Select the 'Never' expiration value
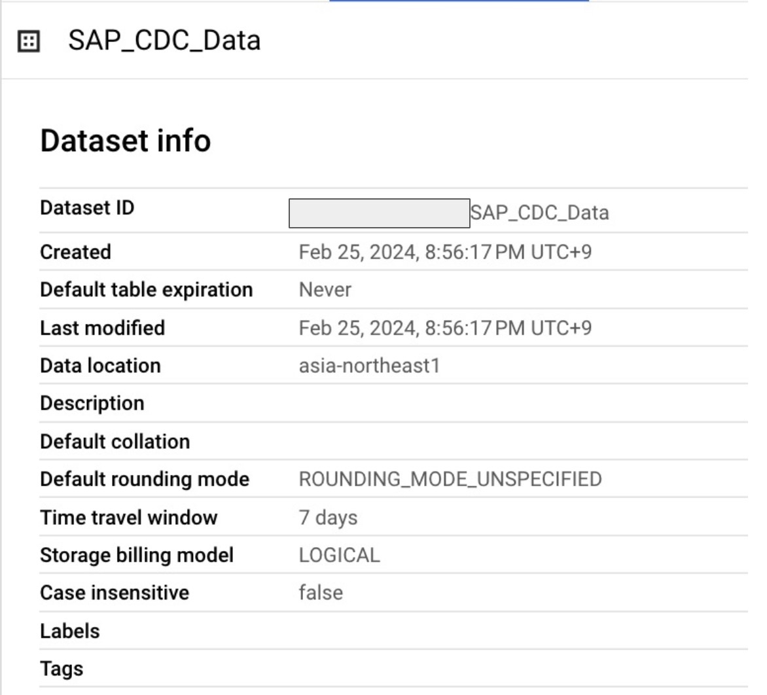The width and height of the screenshot is (767, 695). (325, 290)
